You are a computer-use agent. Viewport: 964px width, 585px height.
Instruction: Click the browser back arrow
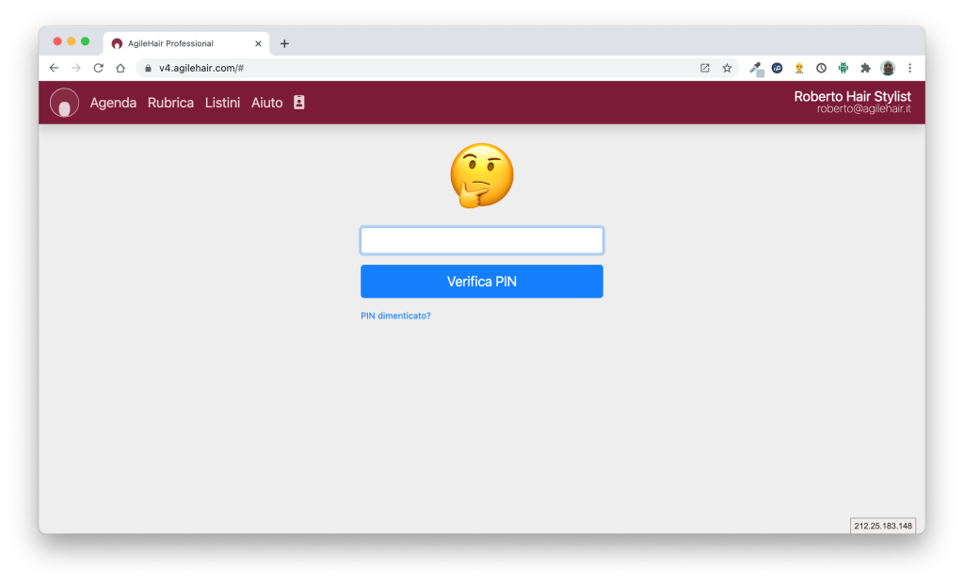[54, 68]
